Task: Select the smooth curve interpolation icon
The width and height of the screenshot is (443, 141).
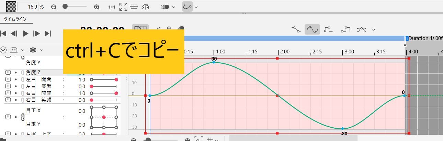Action: pos(312,29)
